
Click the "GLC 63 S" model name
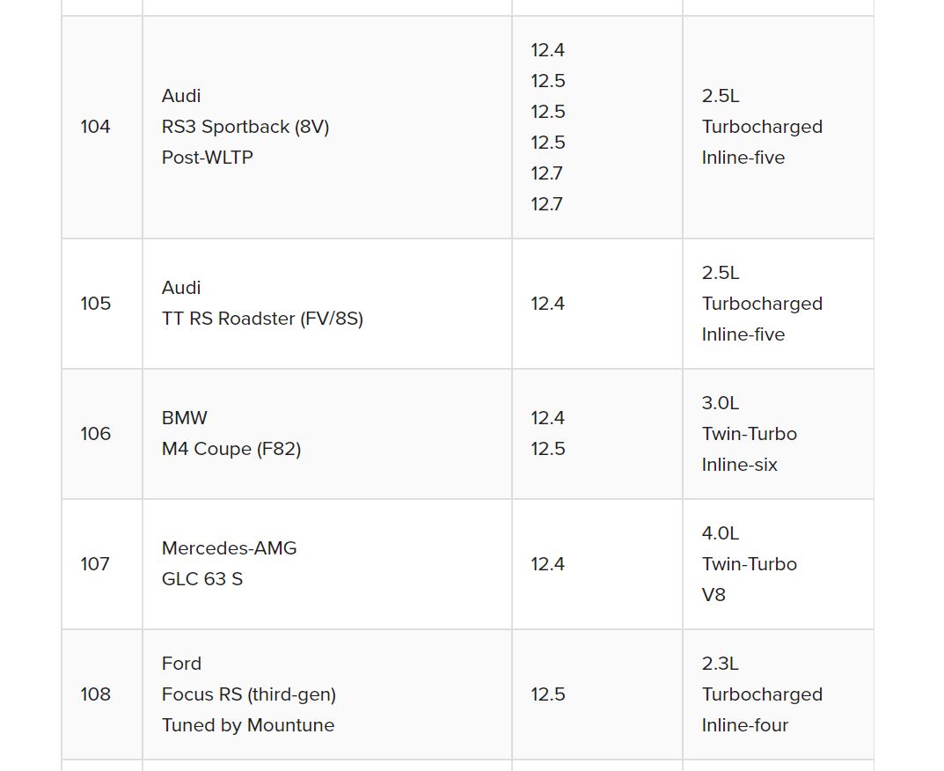202,579
